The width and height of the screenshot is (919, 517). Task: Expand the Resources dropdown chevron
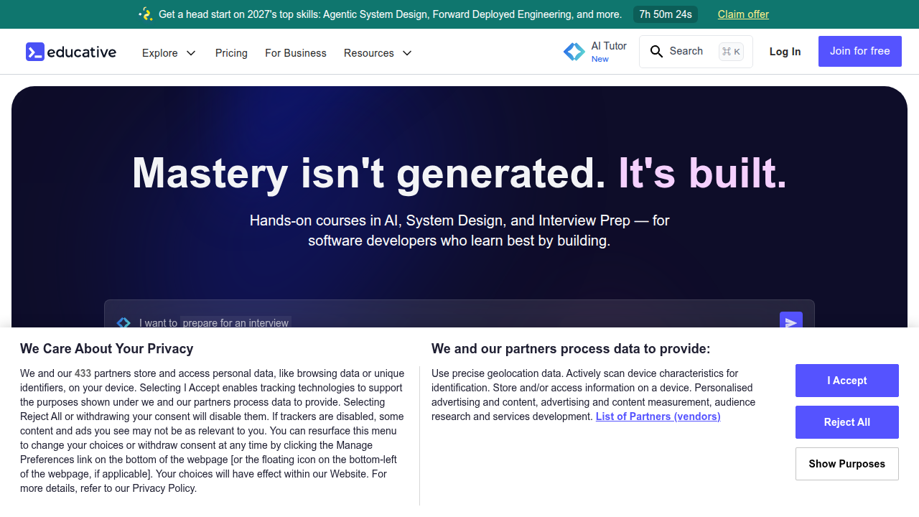[x=407, y=53]
